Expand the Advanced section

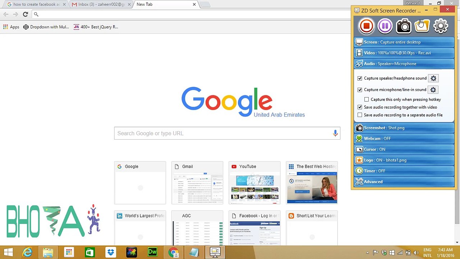click(x=404, y=182)
